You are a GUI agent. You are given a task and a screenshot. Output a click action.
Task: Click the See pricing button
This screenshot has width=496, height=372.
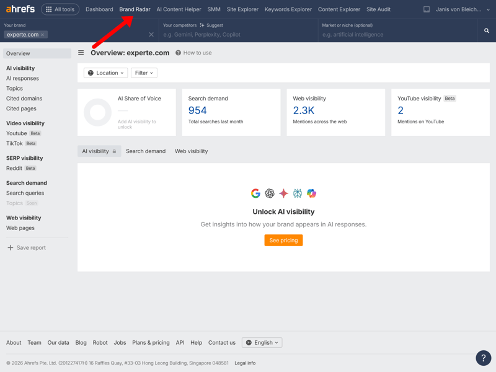[x=283, y=240]
